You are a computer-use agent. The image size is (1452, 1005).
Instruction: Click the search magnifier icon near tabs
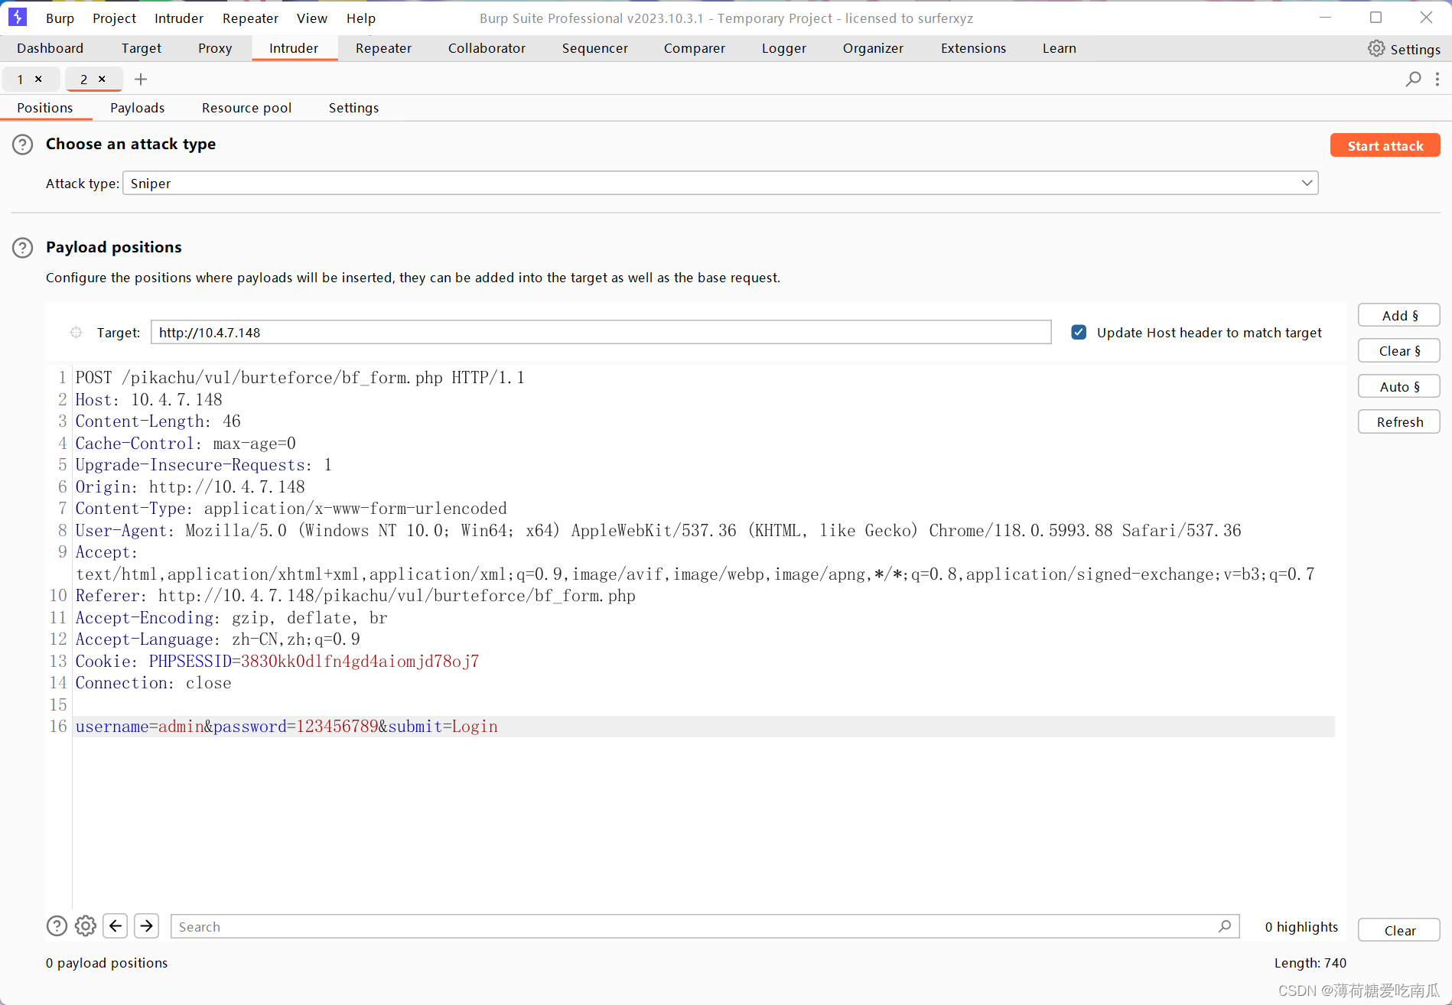click(1413, 79)
